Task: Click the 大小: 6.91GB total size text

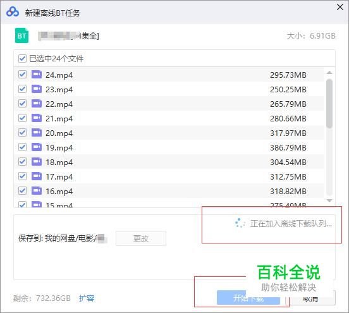Action: [311, 35]
